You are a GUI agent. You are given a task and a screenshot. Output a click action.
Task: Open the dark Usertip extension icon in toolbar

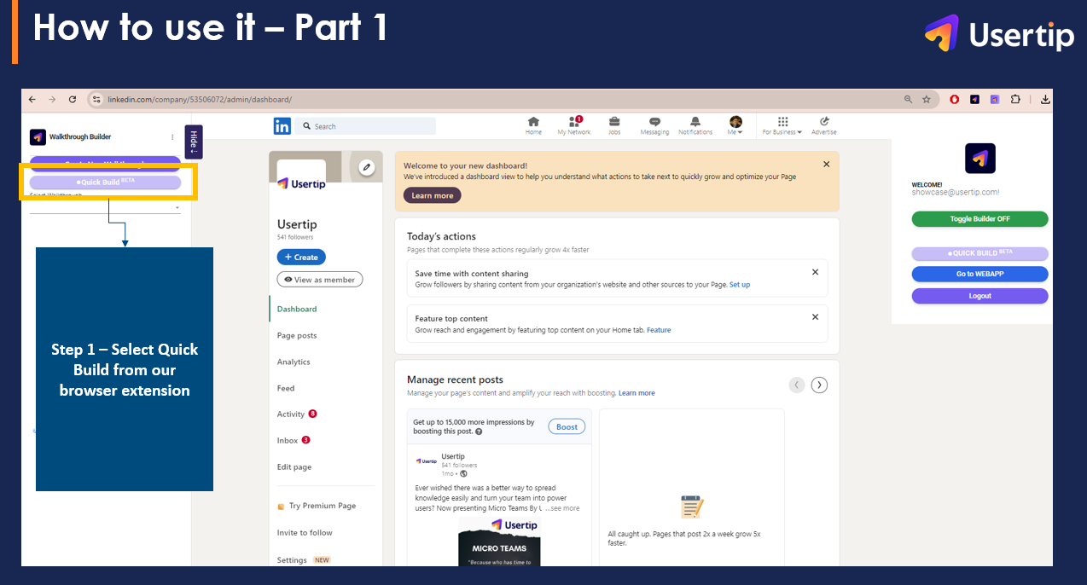tap(974, 100)
